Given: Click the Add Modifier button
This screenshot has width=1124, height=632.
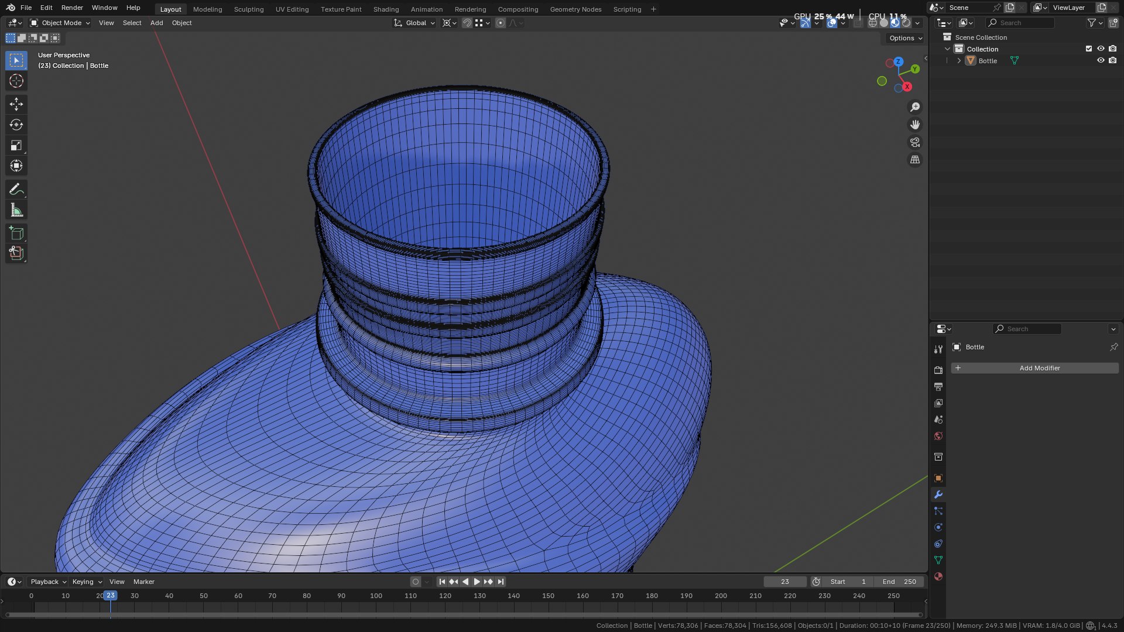Looking at the screenshot, I should point(1034,368).
